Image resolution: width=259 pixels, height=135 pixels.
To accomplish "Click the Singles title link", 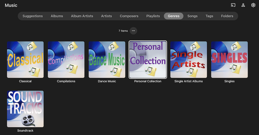I will [x=230, y=81].
